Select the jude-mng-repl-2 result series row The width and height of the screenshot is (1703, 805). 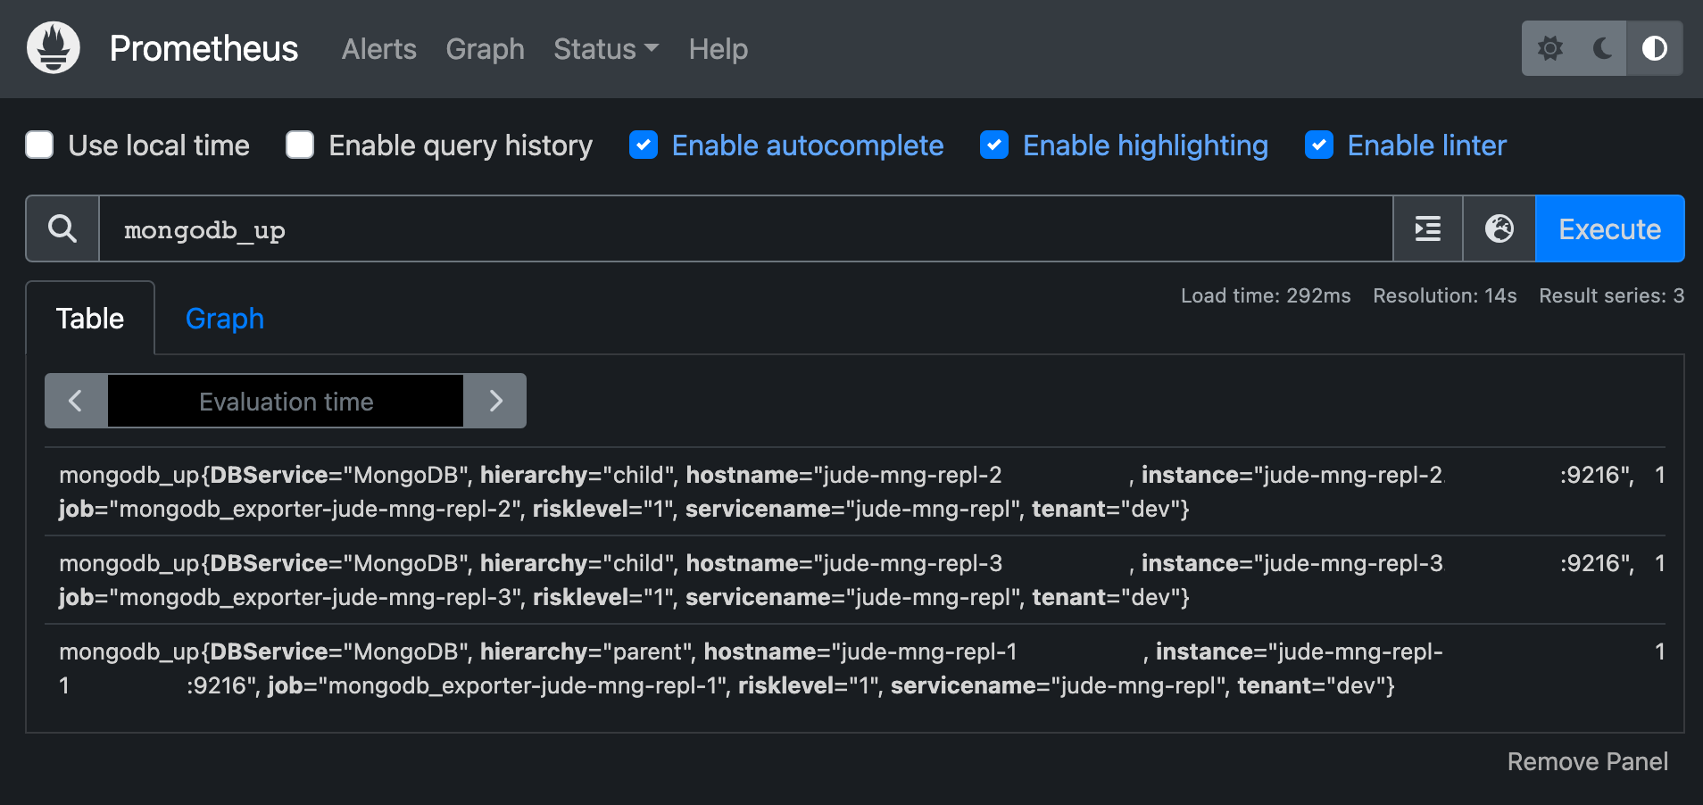click(x=855, y=492)
